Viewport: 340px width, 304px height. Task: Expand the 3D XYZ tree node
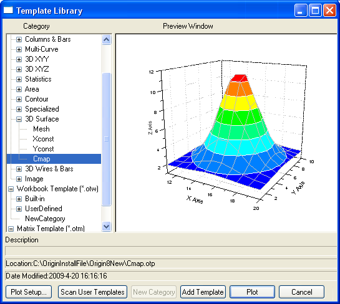coord(19,69)
